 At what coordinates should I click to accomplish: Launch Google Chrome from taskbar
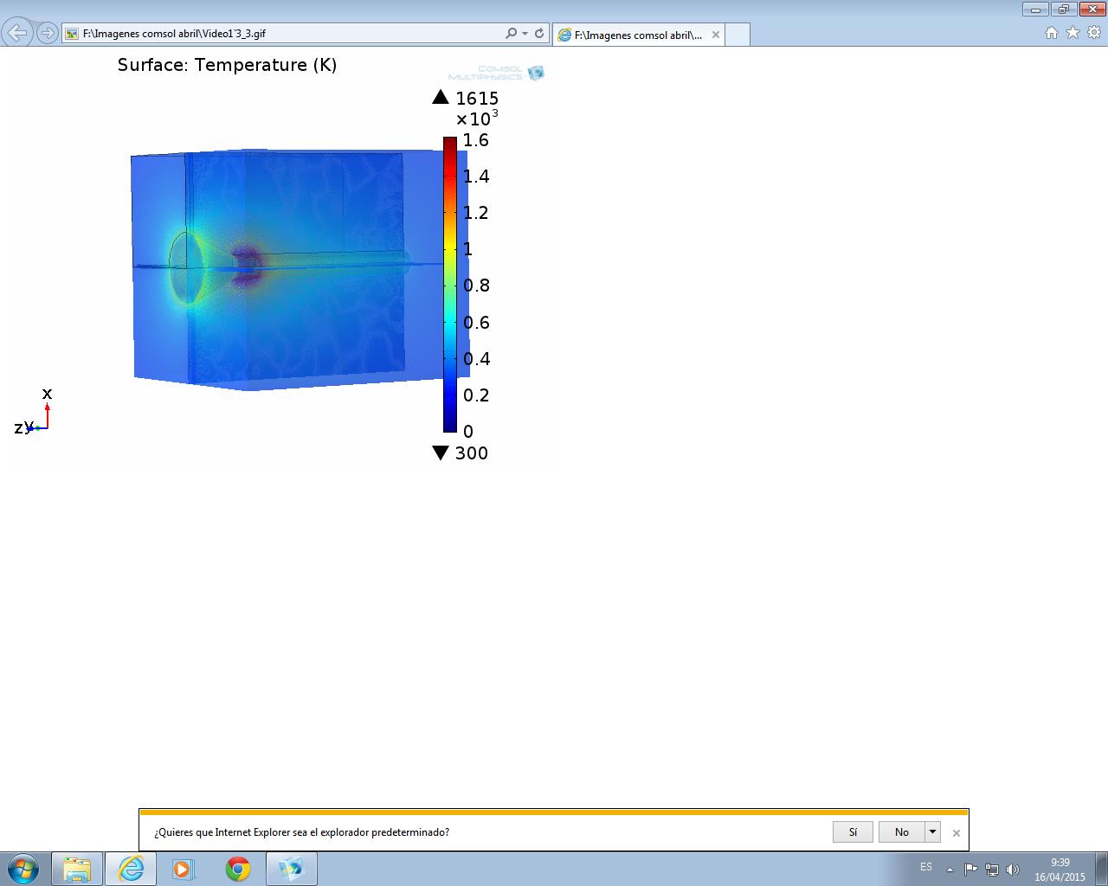coord(238,869)
